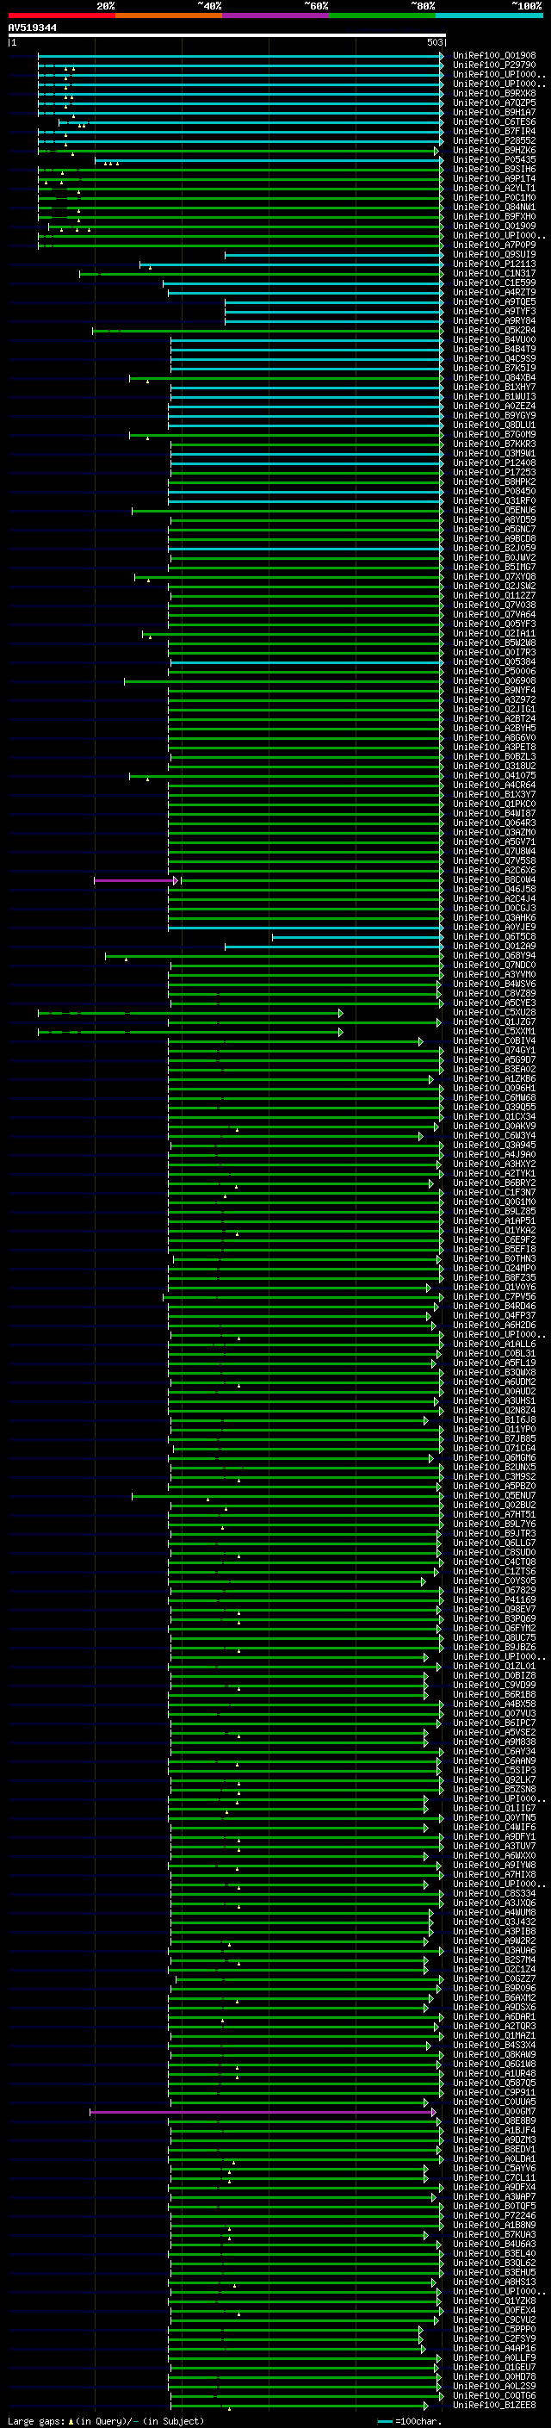Select the UniRef100_P72246 label
The width and height of the screenshot is (551, 2428).
494,2217
